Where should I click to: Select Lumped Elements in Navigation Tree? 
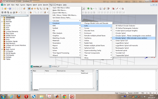tap(12, 31)
